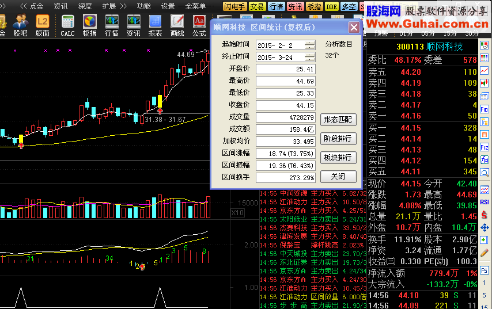Click the 板块排行 button

pyautogui.click(x=338, y=157)
